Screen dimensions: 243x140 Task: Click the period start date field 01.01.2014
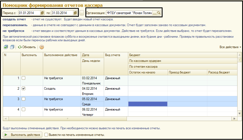pyautogui.click(x=29, y=13)
